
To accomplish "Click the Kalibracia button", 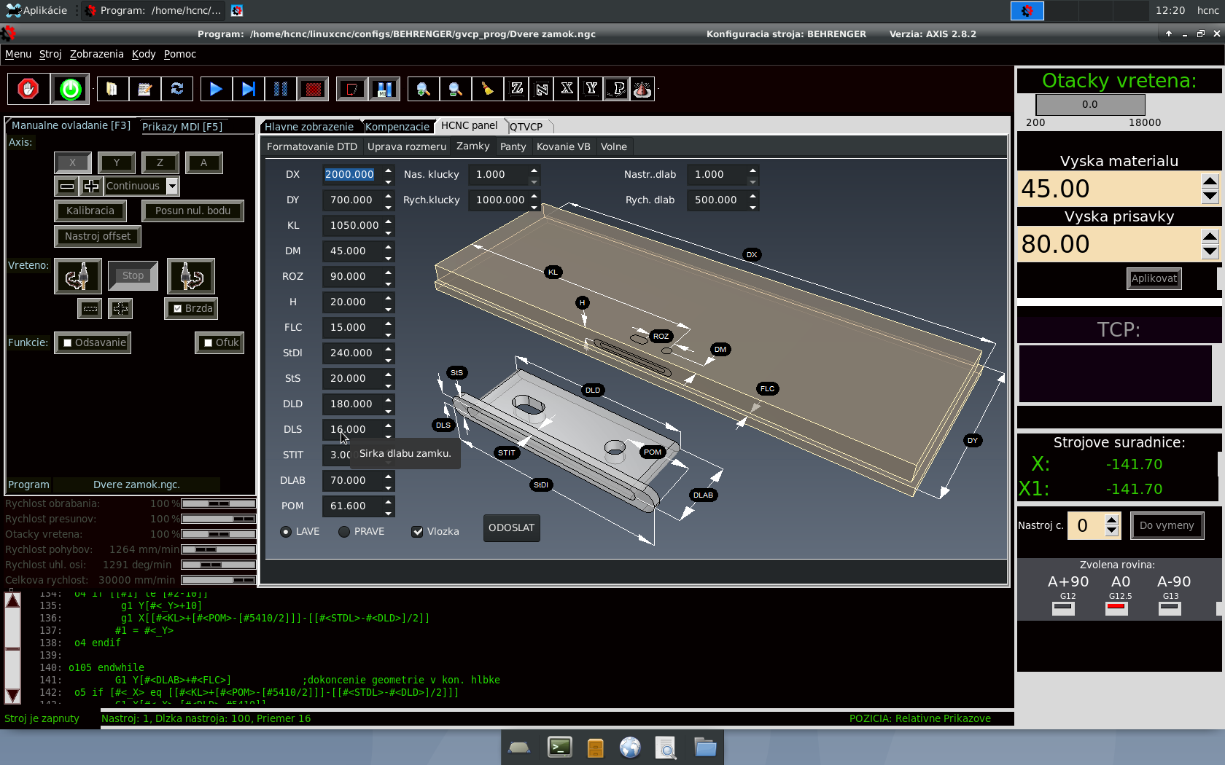I will click(90, 211).
